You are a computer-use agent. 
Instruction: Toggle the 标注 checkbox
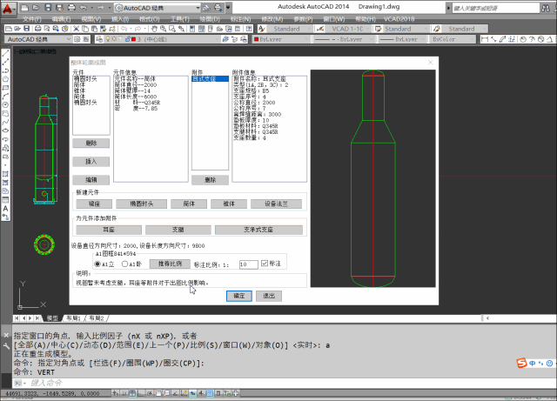(x=265, y=264)
